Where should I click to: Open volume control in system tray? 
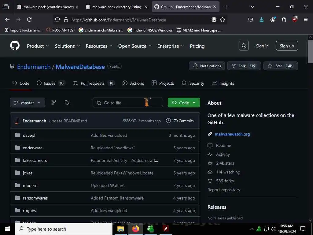273,229
